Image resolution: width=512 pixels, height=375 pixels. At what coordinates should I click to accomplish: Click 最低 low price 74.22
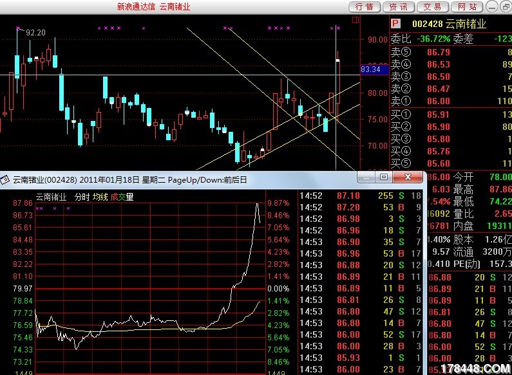pos(500,201)
